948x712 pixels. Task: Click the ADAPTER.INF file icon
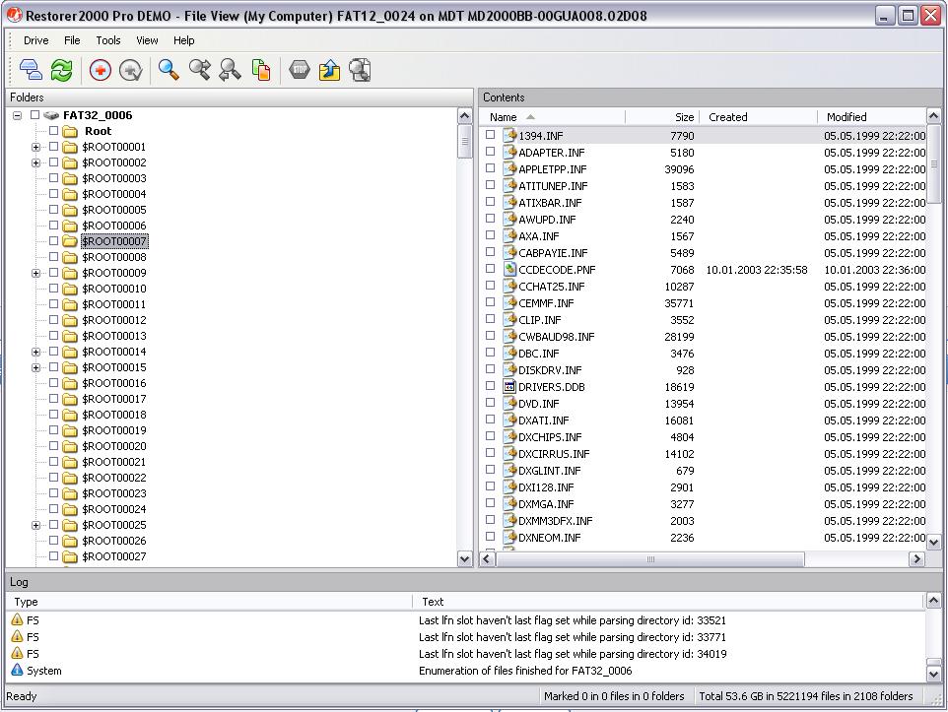coord(509,153)
